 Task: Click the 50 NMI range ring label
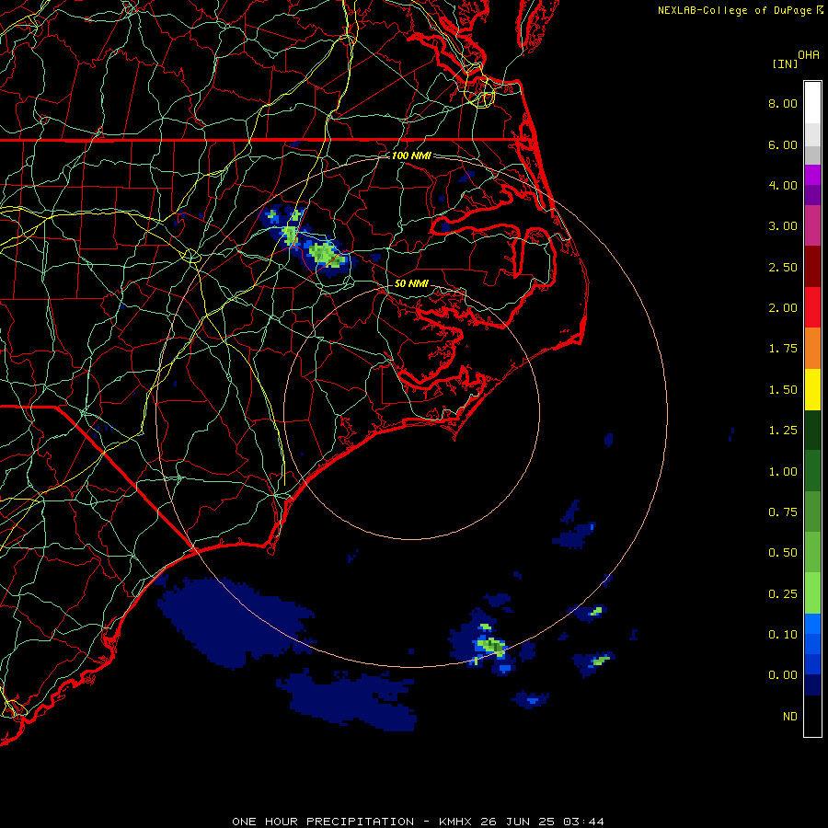coord(411,283)
